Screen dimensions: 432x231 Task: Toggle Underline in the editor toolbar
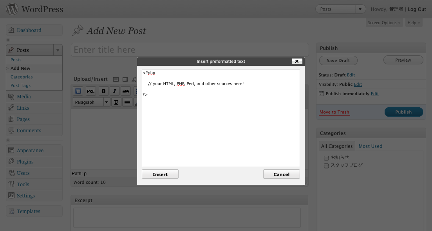tap(116, 102)
